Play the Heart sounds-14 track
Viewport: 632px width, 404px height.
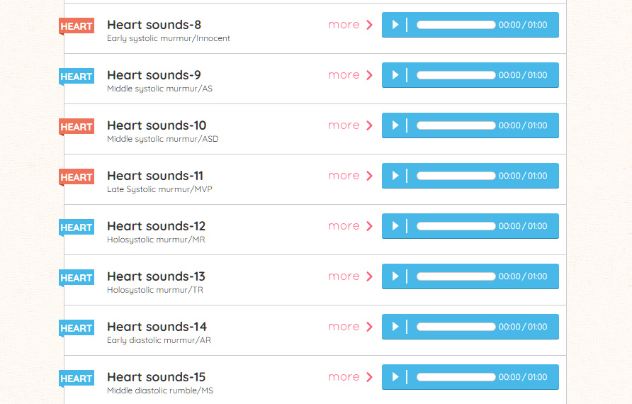tap(395, 327)
